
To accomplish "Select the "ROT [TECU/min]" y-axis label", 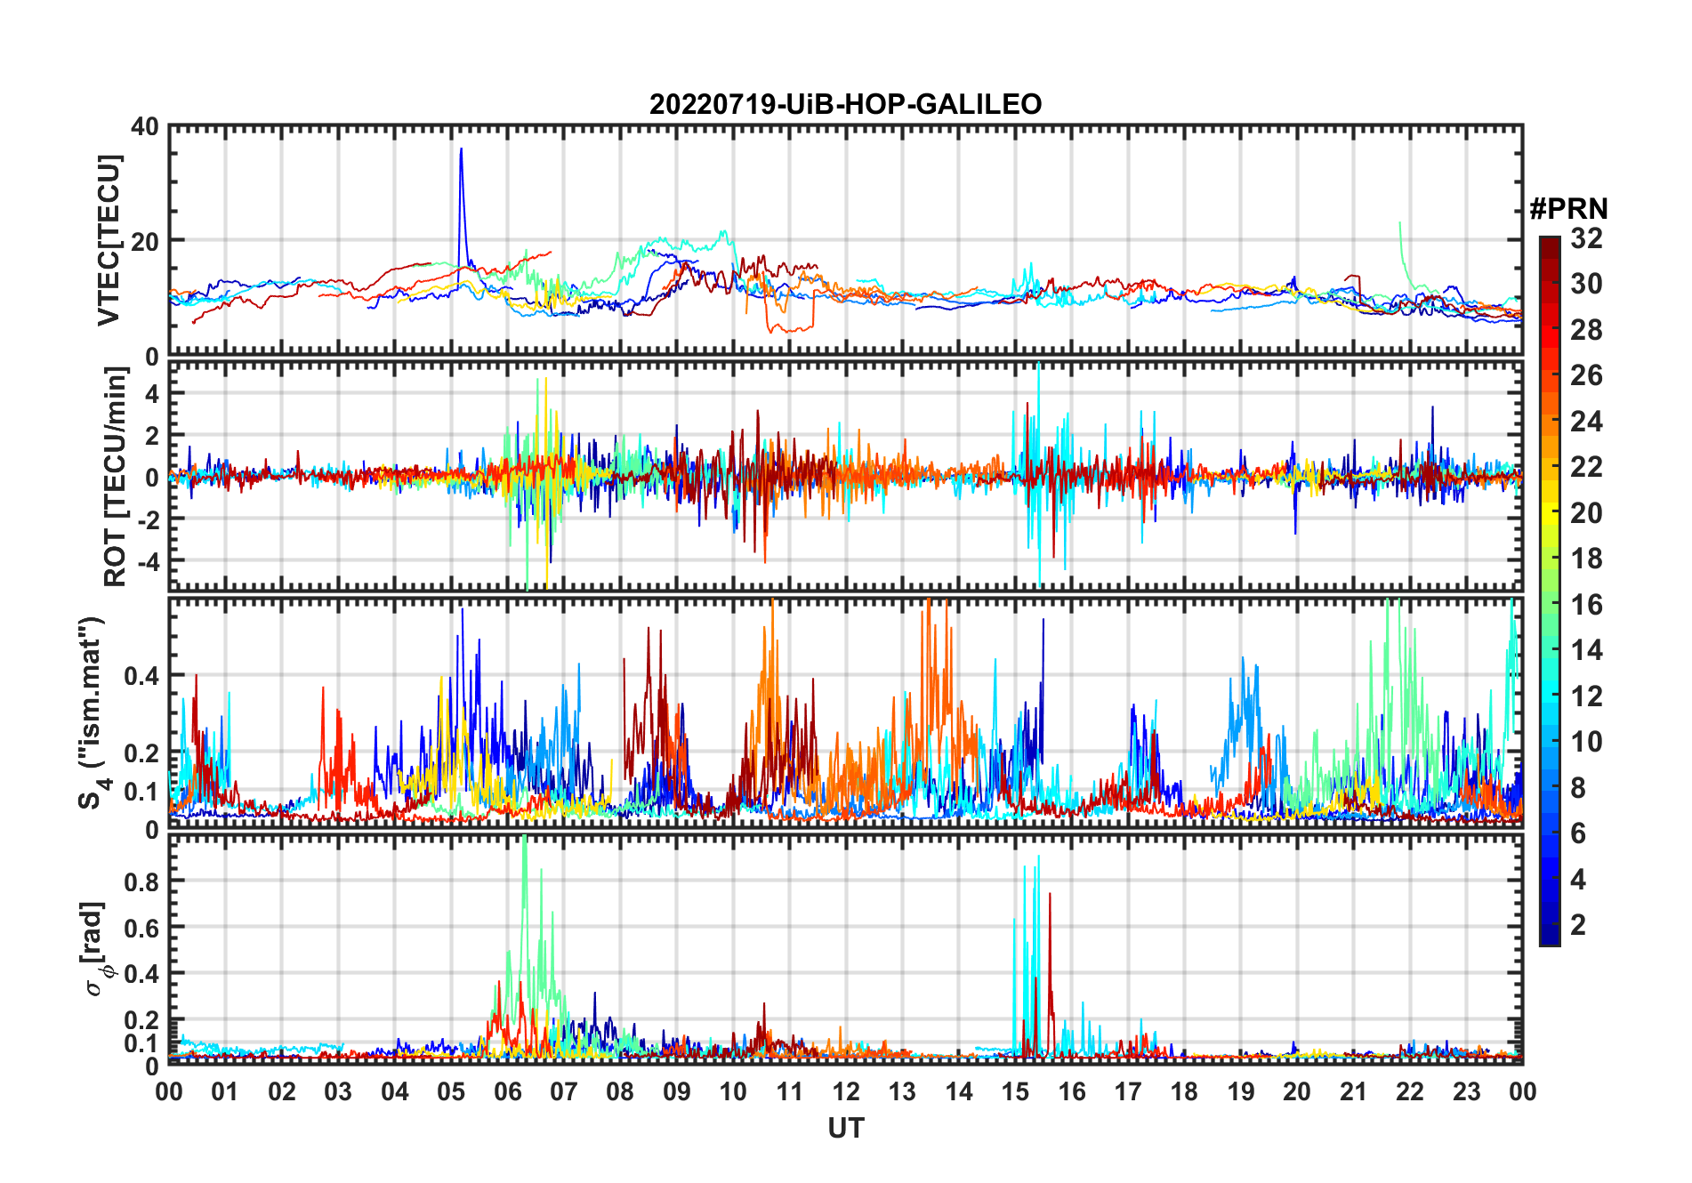I will (116, 476).
